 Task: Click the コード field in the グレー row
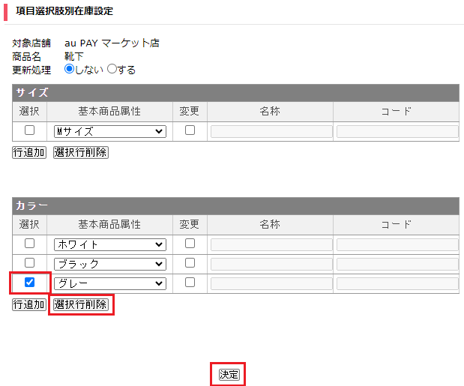[397, 284]
